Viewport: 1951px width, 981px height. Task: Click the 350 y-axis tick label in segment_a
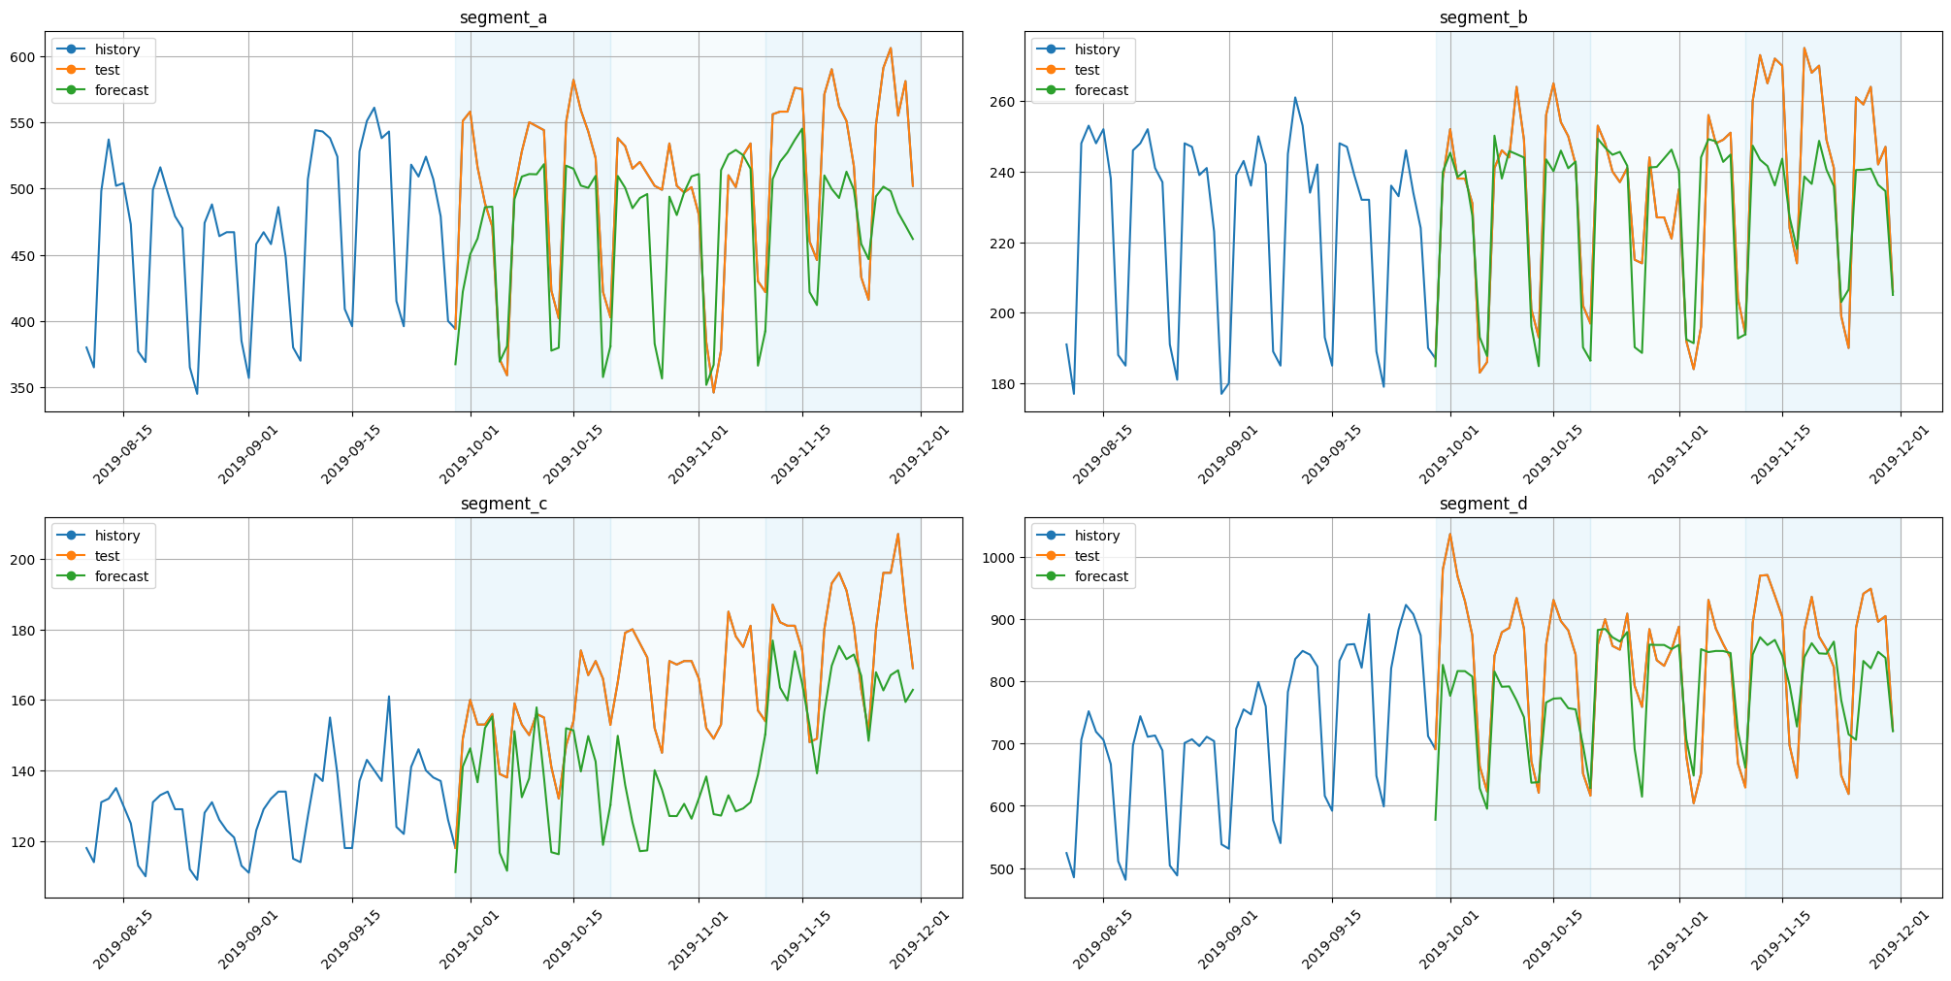tap(24, 388)
